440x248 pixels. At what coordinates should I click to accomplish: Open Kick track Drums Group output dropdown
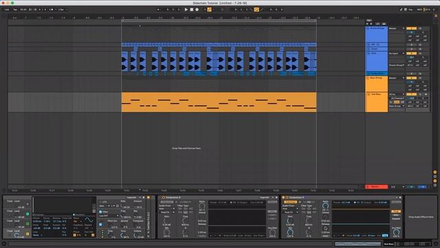(397, 65)
